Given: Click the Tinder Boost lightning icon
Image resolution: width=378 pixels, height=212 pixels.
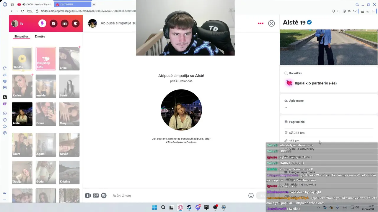Looking at the screenshot, I should (x=42, y=24).
